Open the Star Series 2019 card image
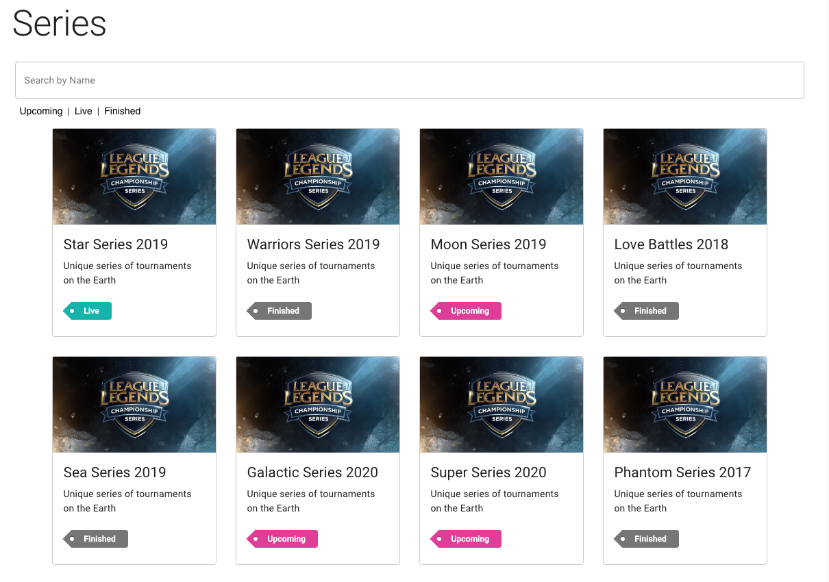 (x=134, y=177)
